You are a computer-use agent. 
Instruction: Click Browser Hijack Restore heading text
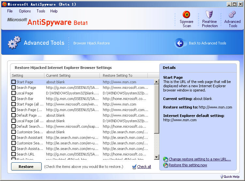click(x=92, y=43)
